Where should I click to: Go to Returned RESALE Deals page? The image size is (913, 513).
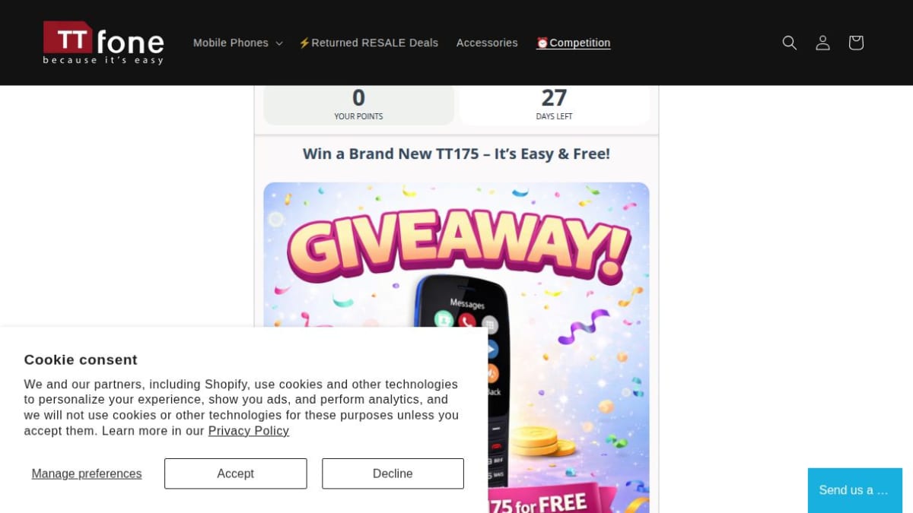pyautogui.click(x=368, y=43)
